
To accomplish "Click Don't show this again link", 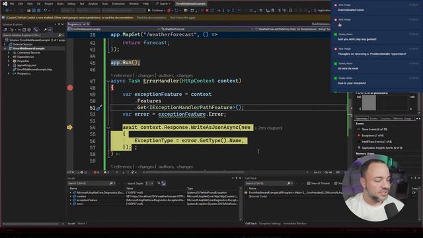I will [x=182, y=18].
